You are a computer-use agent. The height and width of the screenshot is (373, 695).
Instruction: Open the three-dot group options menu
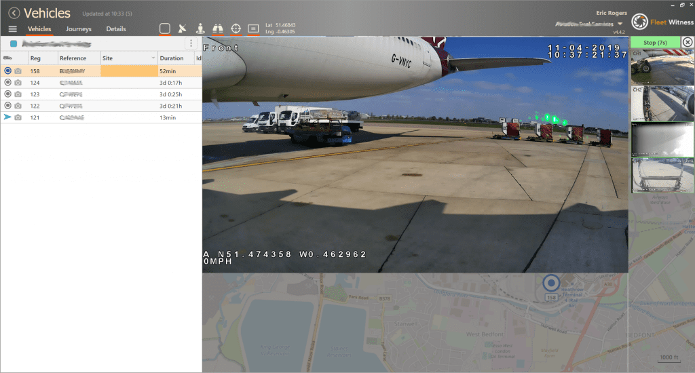coord(191,43)
